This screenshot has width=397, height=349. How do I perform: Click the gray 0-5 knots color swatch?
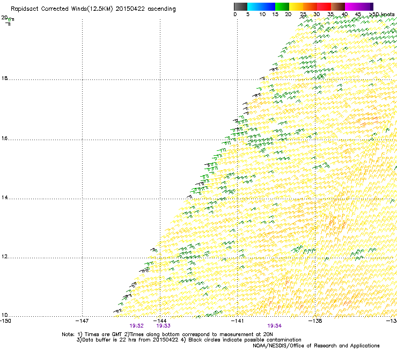pos(240,6)
